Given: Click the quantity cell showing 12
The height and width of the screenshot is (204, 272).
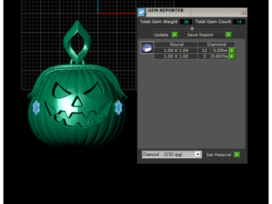Looking at the screenshot, I should [x=204, y=50].
